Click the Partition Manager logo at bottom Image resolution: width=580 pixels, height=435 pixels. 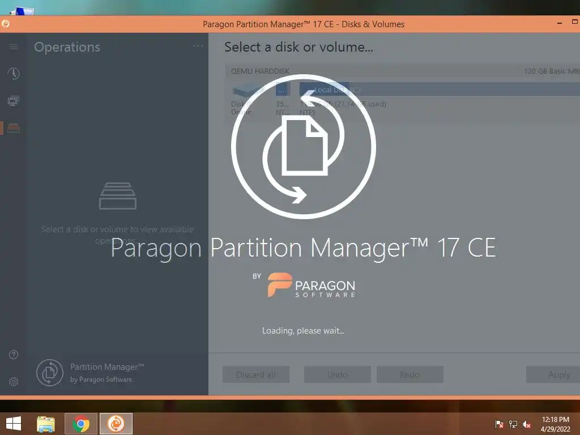(x=50, y=373)
